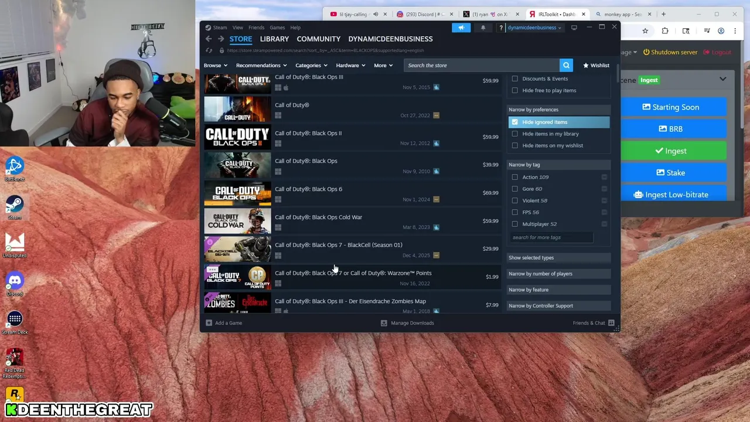The width and height of the screenshot is (750, 422).
Task: Check Hide free to play items
Action: pos(515,90)
